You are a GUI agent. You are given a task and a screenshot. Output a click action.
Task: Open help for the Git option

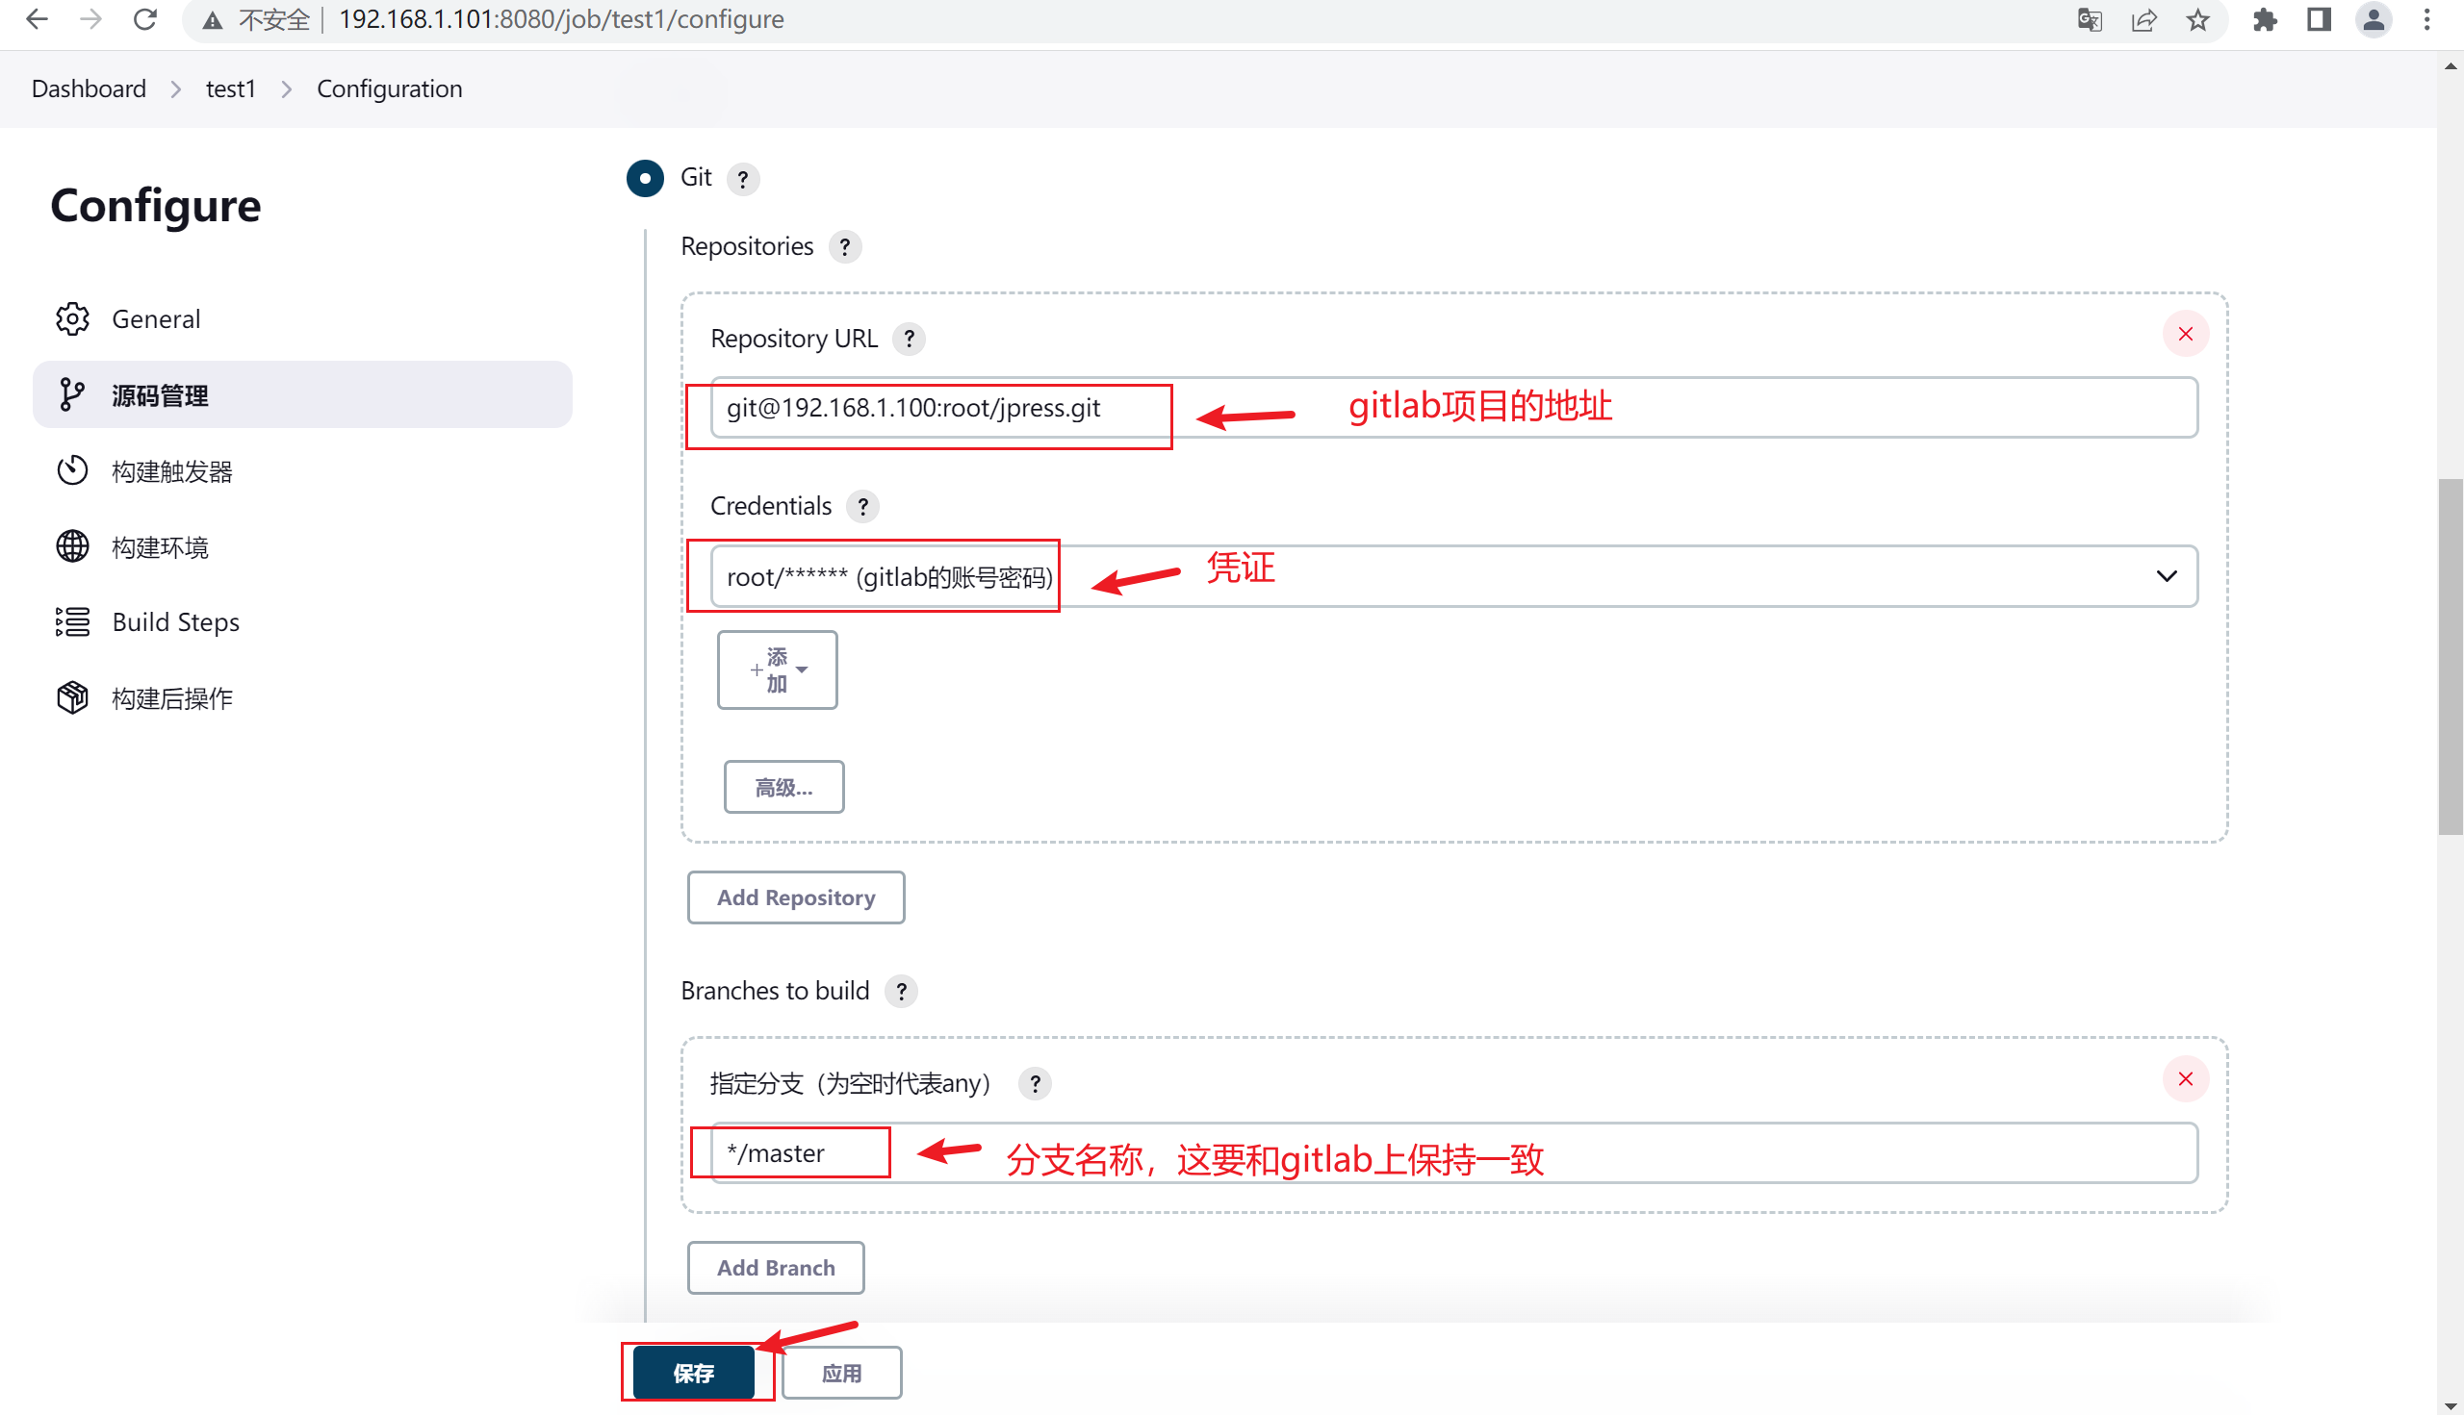click(743, 179)
